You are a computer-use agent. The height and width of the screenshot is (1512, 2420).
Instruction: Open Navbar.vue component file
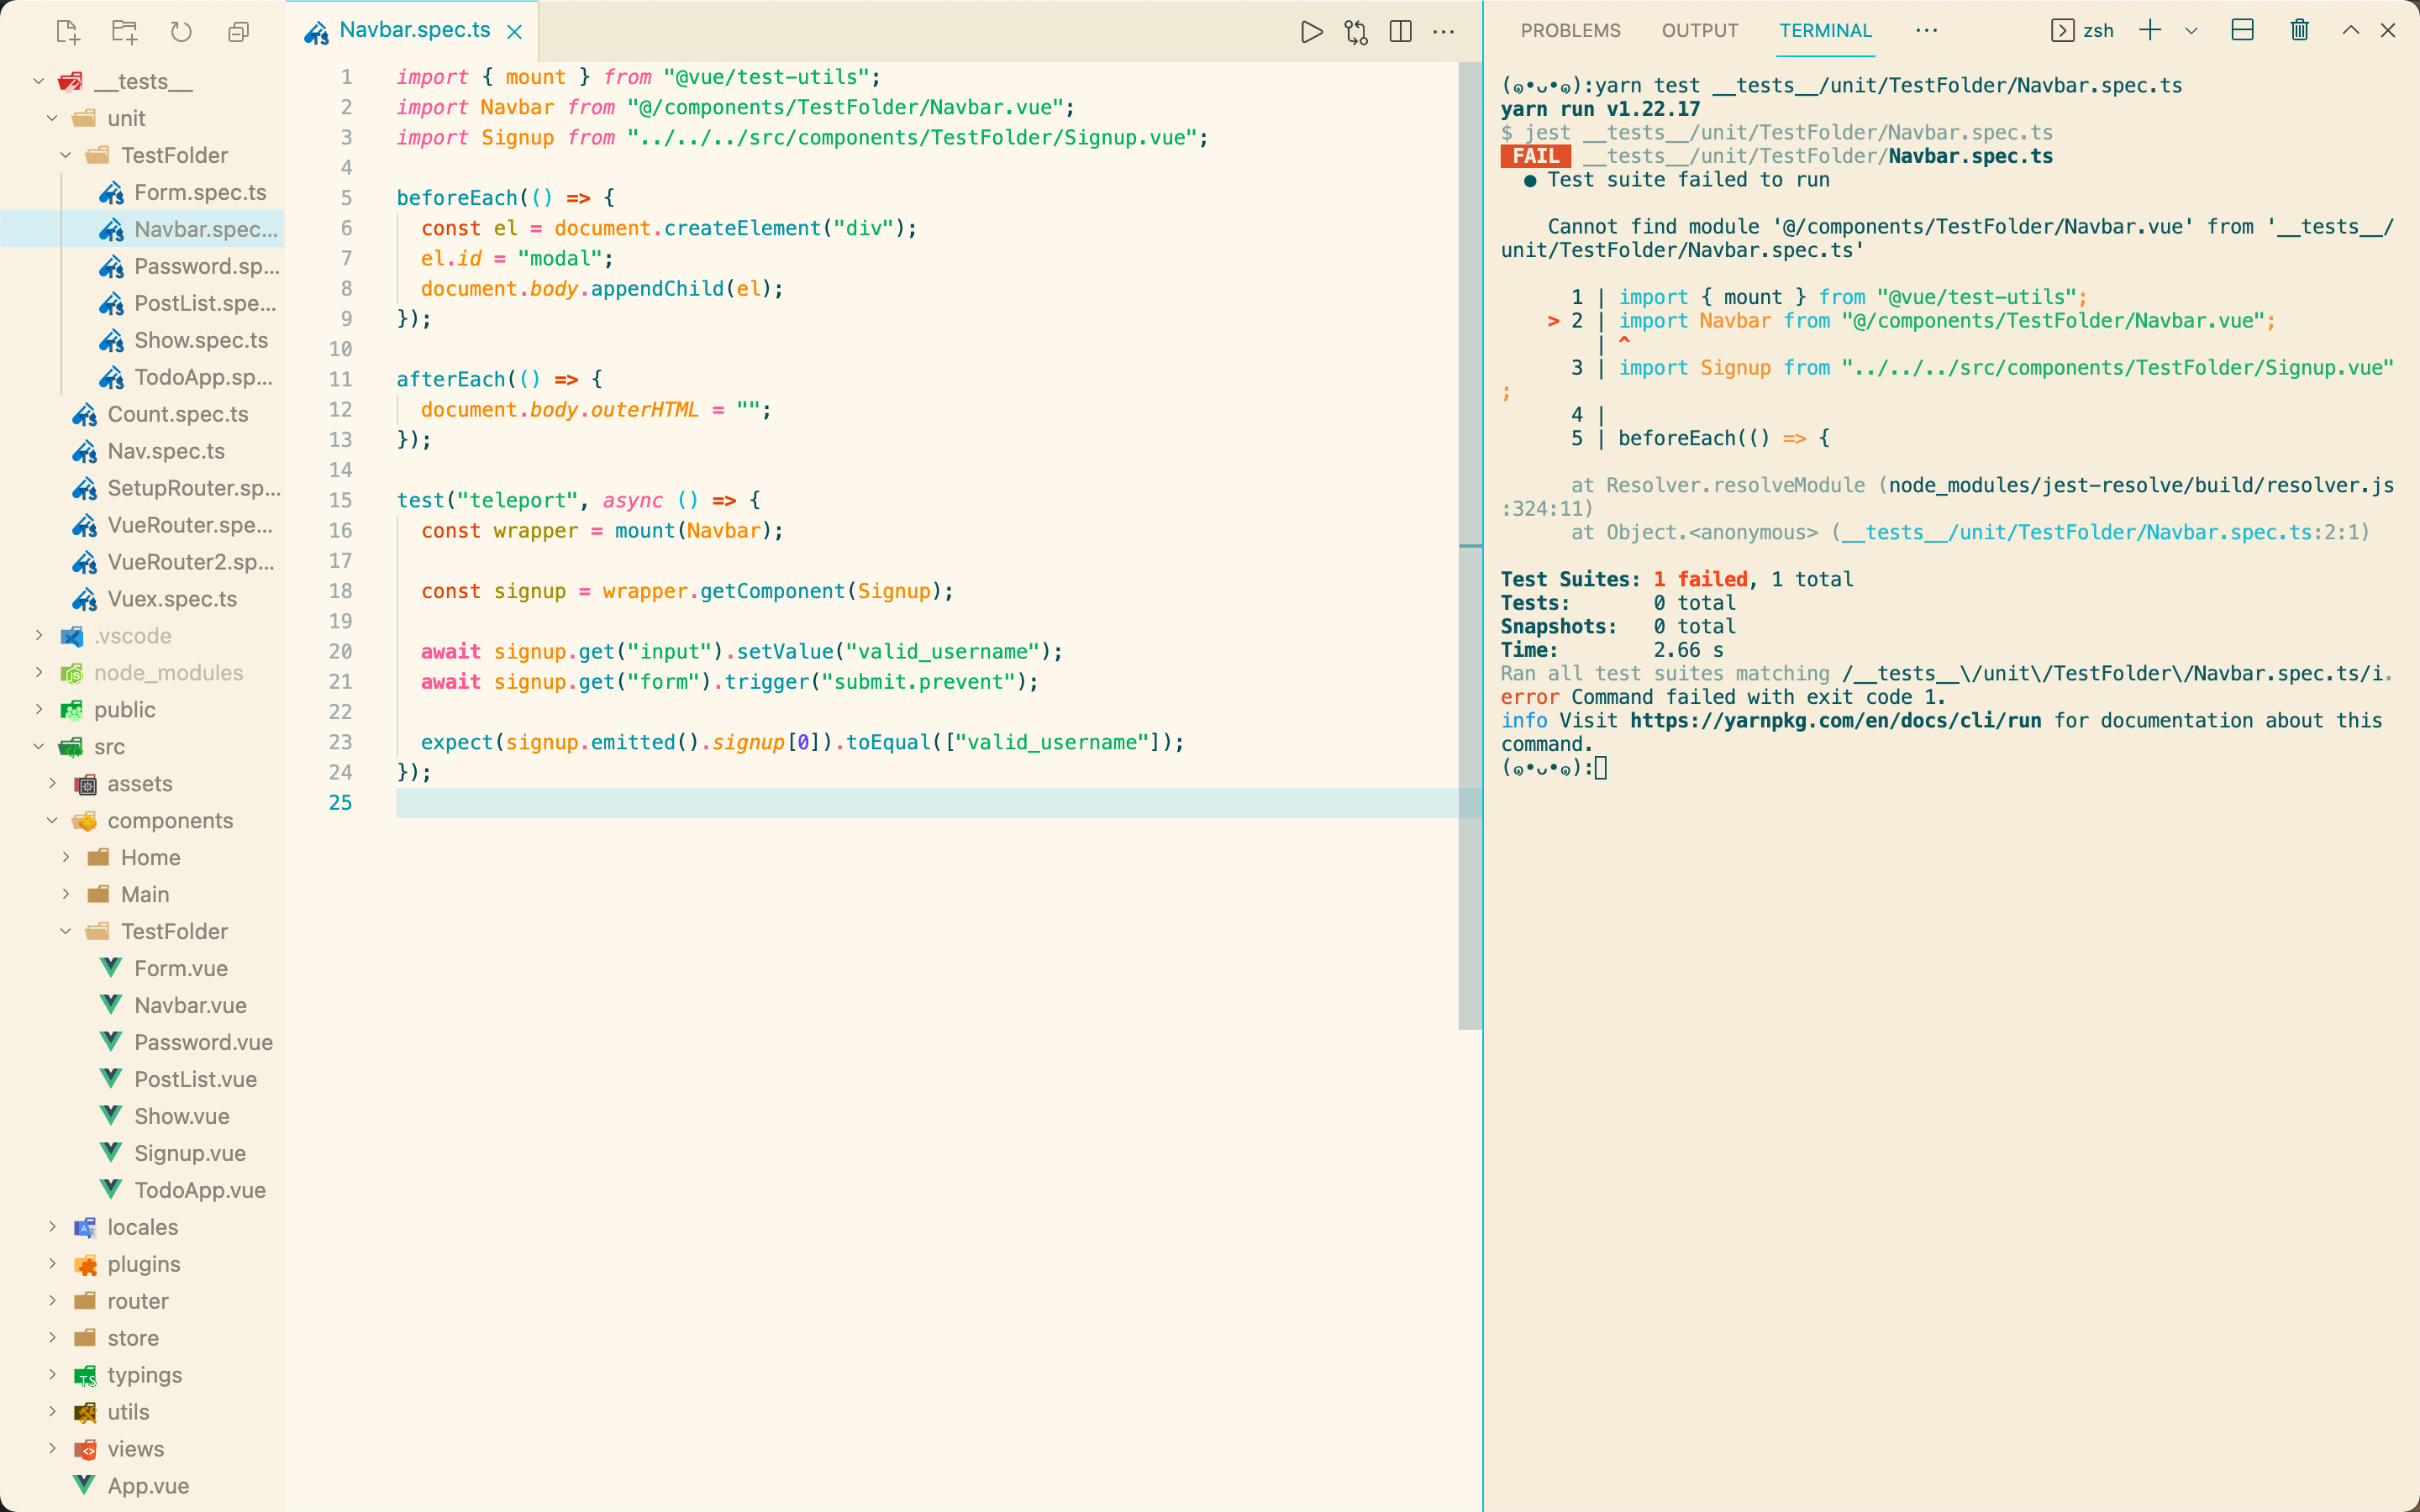coord(142,1005)
